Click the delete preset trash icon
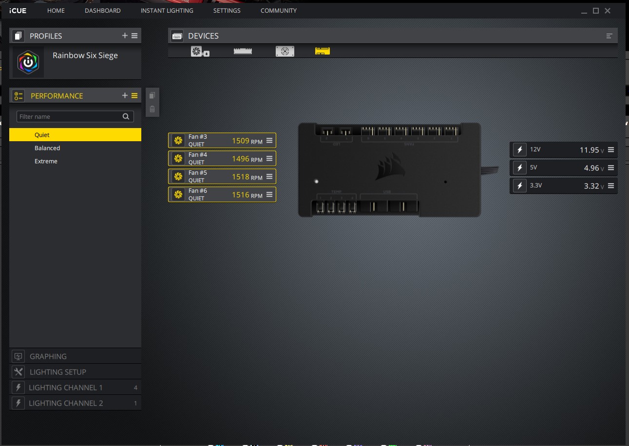629x446 pixels. coord(152,109)
